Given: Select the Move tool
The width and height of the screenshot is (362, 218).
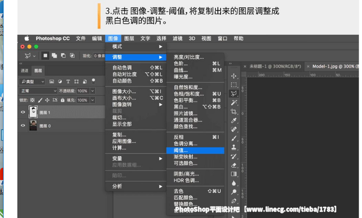Looking at the screenshot, I should (234, 76).
